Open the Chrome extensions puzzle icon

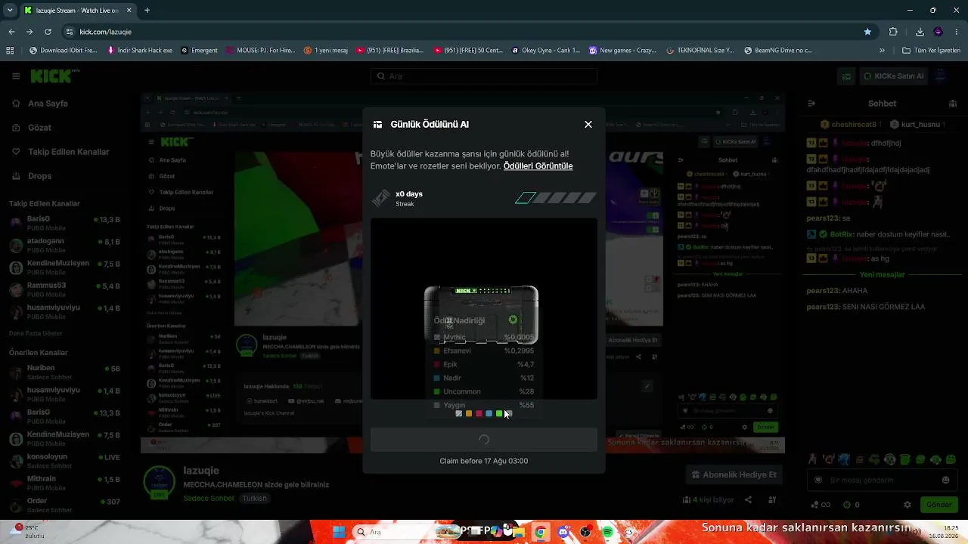893,32
